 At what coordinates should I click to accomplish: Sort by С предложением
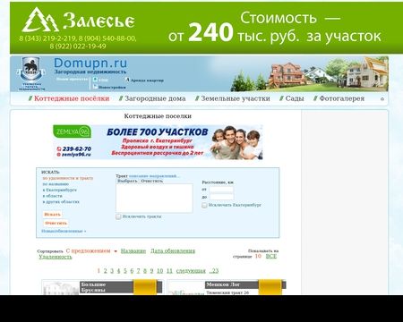click(x=88, y=250)
